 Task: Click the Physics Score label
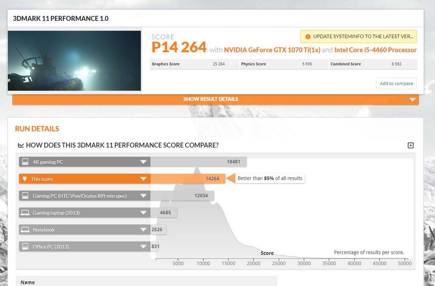click(x=254, y=64)
